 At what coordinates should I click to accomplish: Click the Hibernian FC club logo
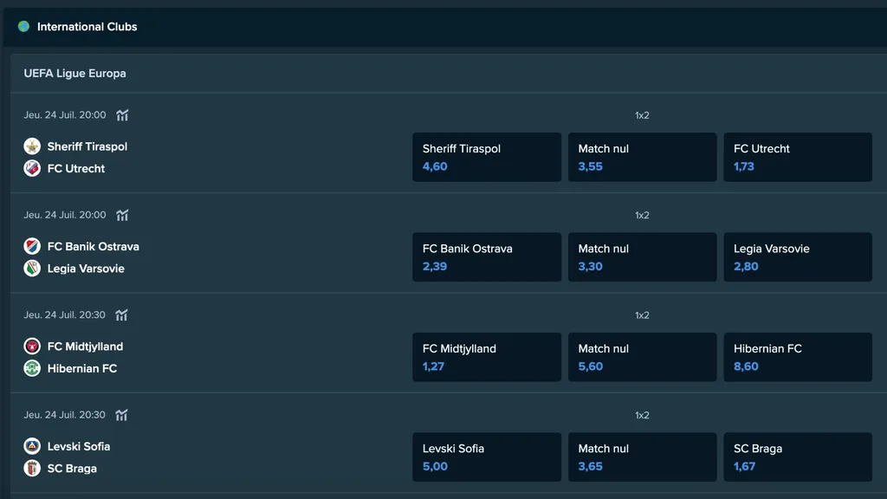32,368
